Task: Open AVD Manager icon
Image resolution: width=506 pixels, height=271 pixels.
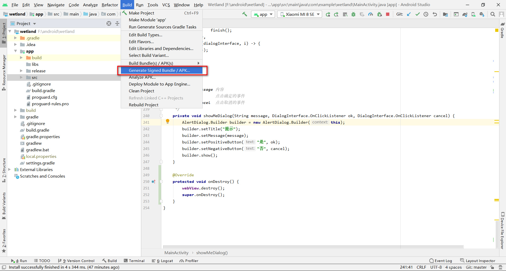Action: click(x=473, y=14)
